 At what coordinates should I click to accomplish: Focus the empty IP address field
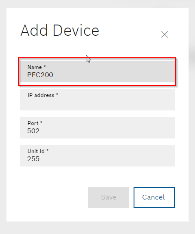tap(97, 100)
